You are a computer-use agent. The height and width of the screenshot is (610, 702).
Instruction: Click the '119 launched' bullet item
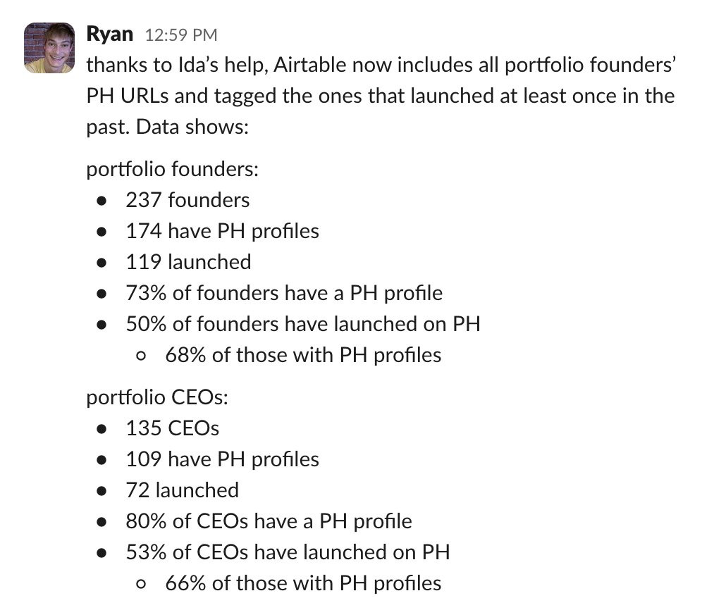click(188, 262)
